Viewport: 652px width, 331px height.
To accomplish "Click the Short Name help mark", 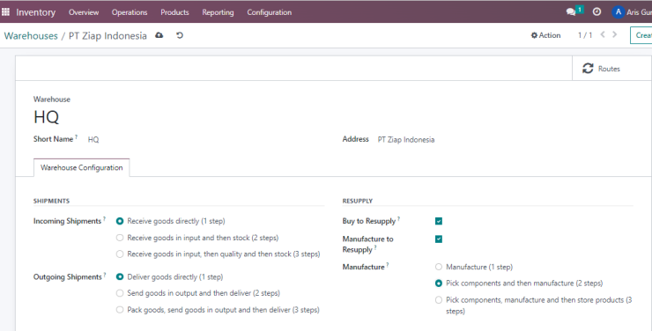I will [76, 136].
